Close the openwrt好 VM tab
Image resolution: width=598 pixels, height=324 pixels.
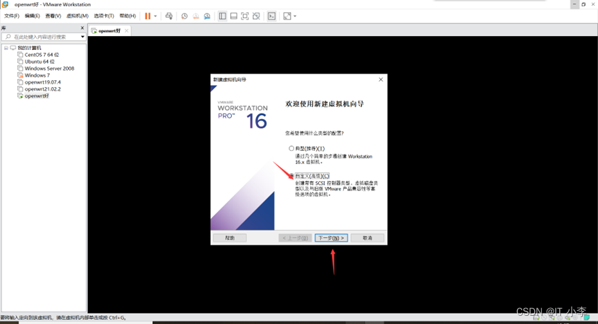coord(126,30)
